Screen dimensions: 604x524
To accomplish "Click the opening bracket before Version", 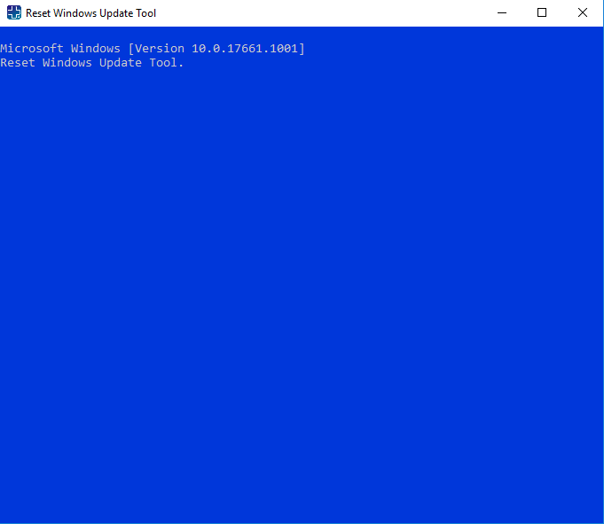I will coord(131,49).
